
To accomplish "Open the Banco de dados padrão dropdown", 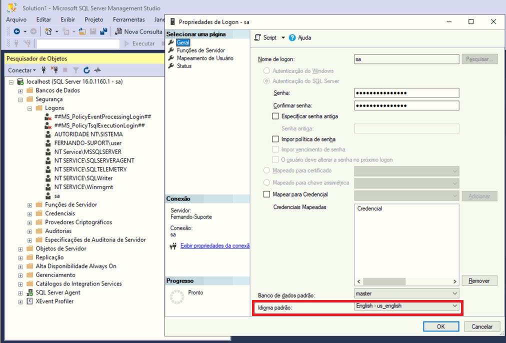I will tap(454, 293).
